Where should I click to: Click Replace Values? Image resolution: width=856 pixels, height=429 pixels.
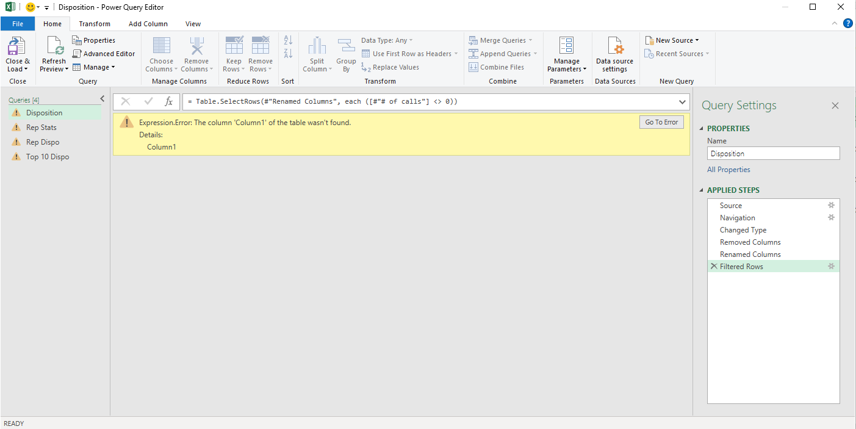pos(390,67)
